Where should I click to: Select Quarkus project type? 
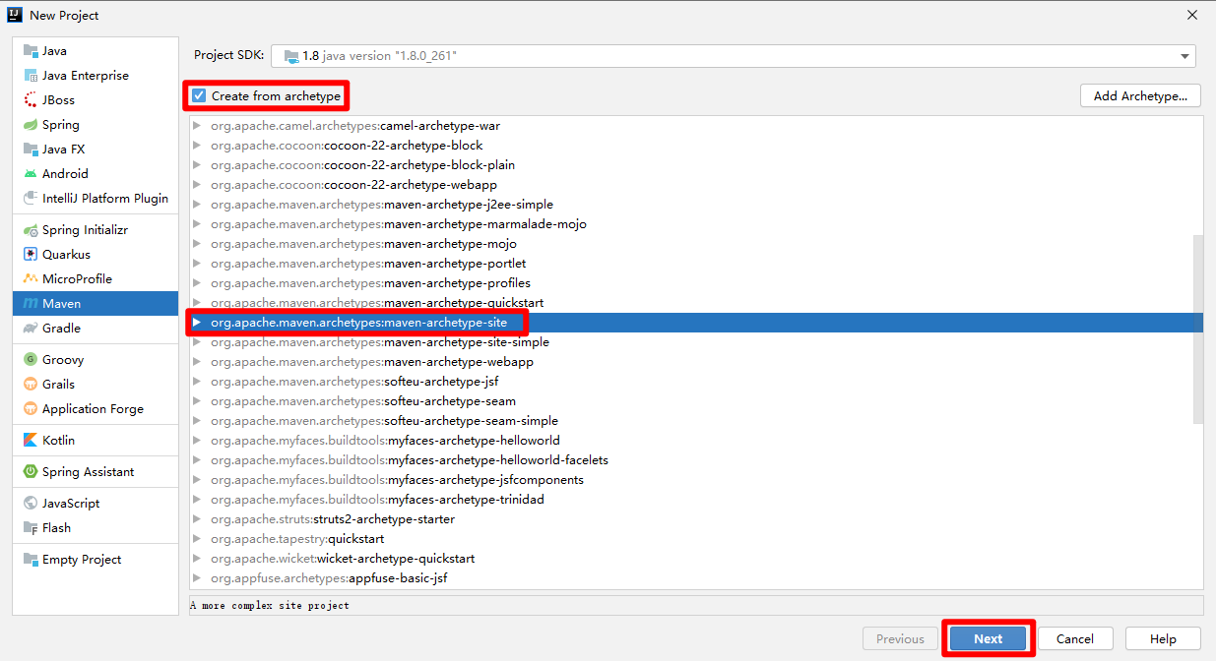(x=96, y=255)
